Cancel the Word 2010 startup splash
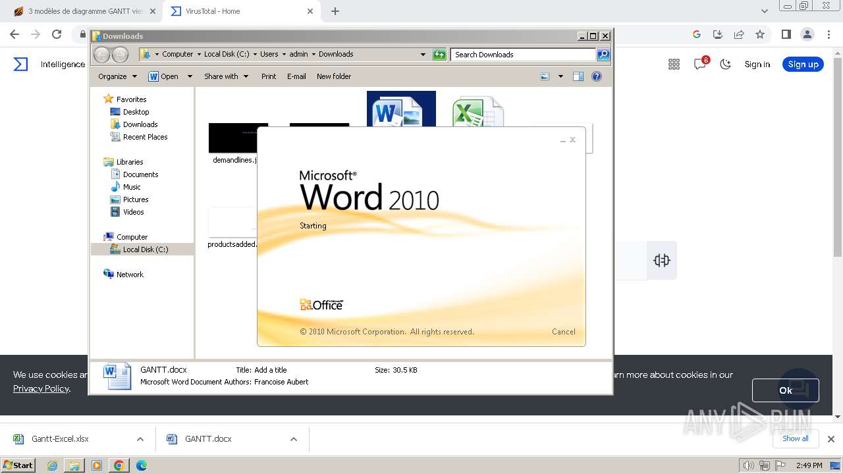This screenshot has width=843, height=474. (563, 332)
